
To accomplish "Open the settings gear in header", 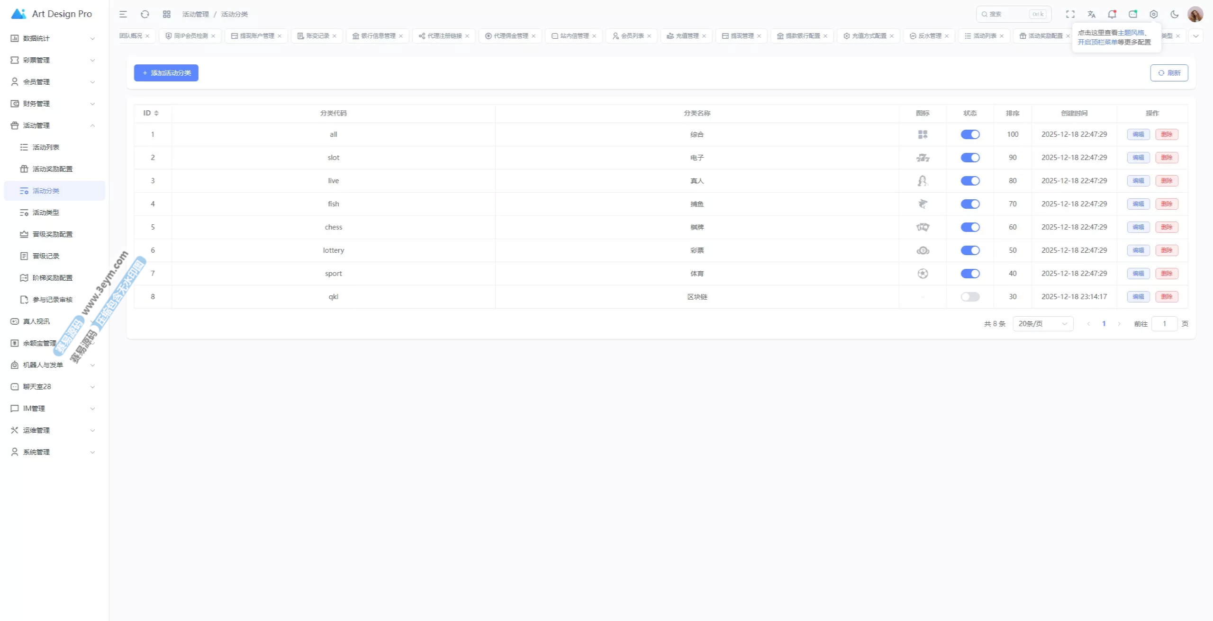I will [x=1154, y=14].
